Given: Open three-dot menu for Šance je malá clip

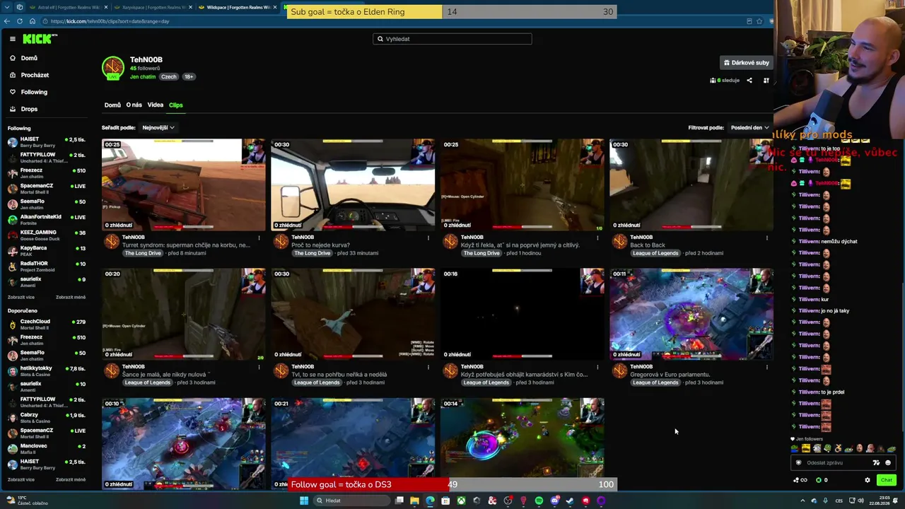Looking at the screenshot, I should pyautogui.click(x=259, y=367).
